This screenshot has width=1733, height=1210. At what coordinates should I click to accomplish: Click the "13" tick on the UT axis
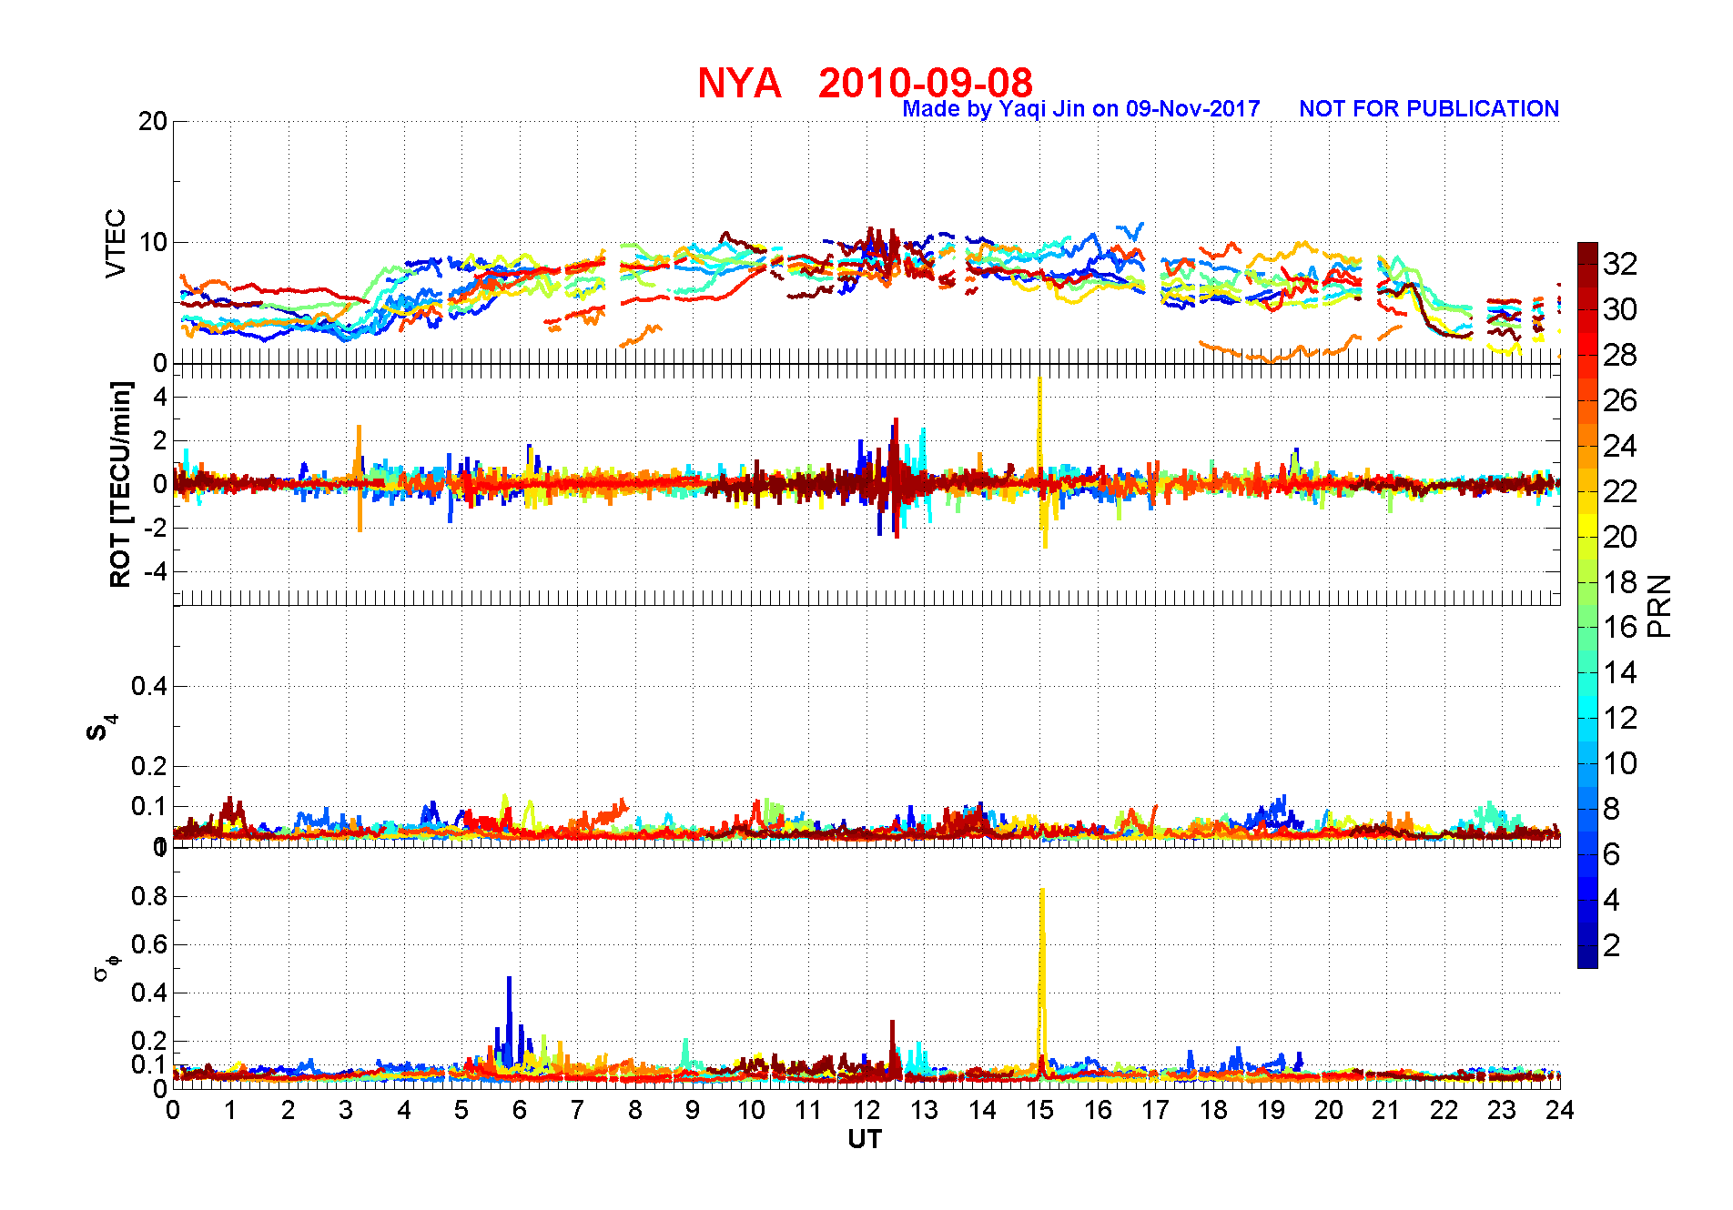pyautogui.click(x=924, y=1111)
